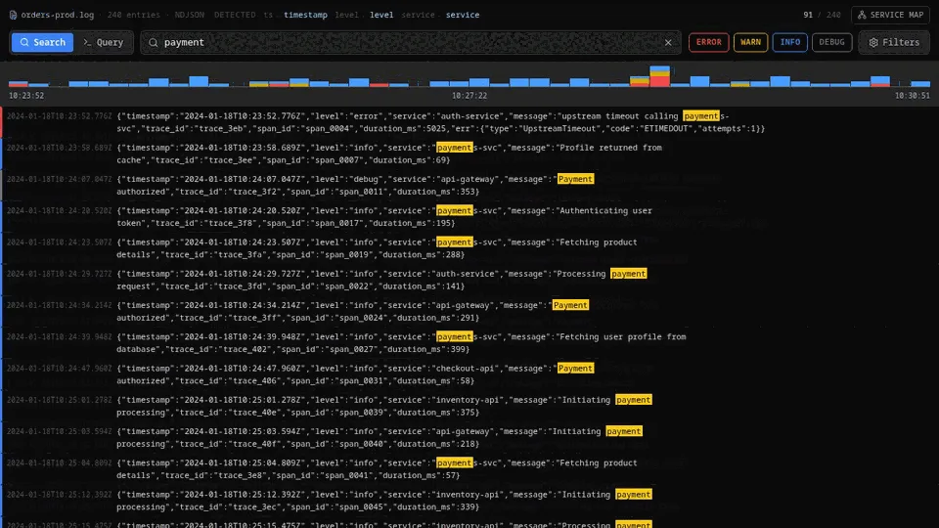Select the Processing payment request auth-service entry
The height and width of the screenshot is (528, 939).
coord(469,281)
